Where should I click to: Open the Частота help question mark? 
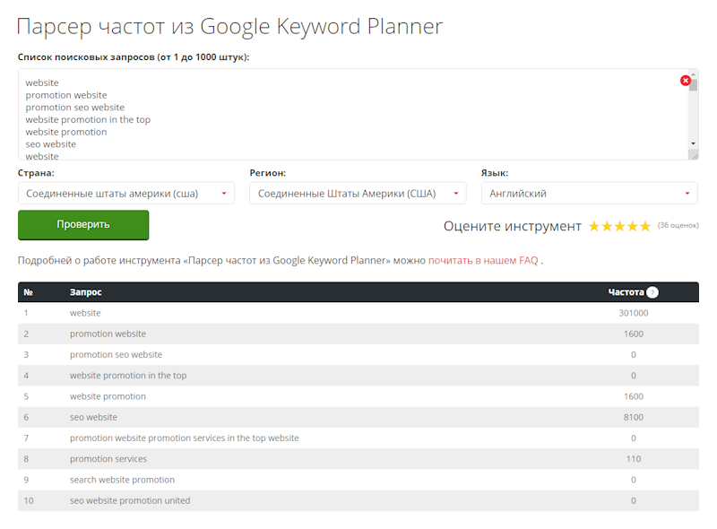click(652, 292)
